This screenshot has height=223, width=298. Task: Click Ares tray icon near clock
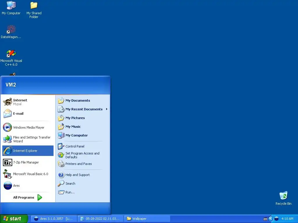[276, 219]
